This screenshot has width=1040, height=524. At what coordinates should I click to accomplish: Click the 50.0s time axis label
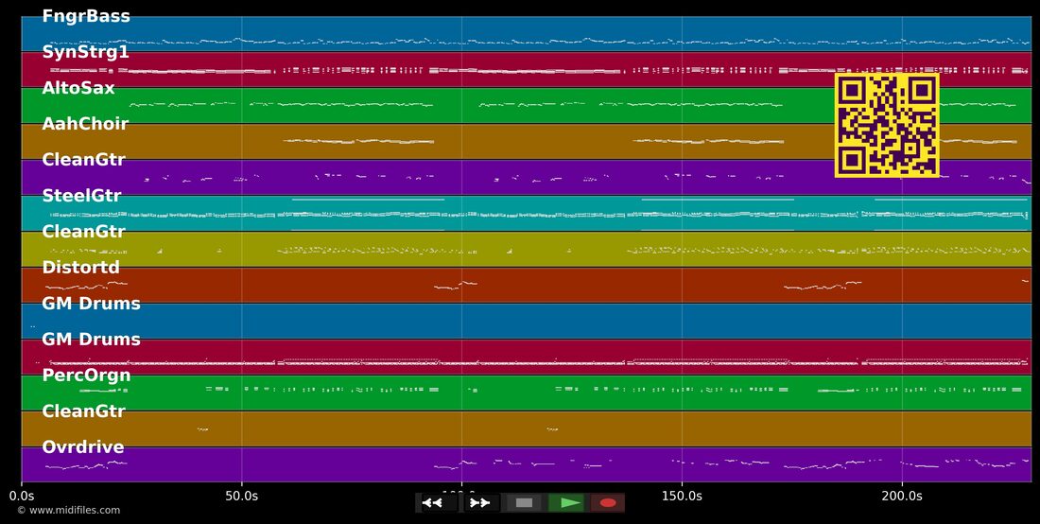[x=241, y=497]
